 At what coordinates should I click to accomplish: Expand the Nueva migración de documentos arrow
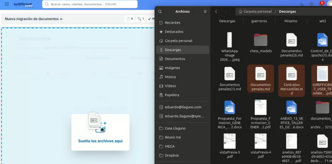pyautogui.click(x=61, y=19)
